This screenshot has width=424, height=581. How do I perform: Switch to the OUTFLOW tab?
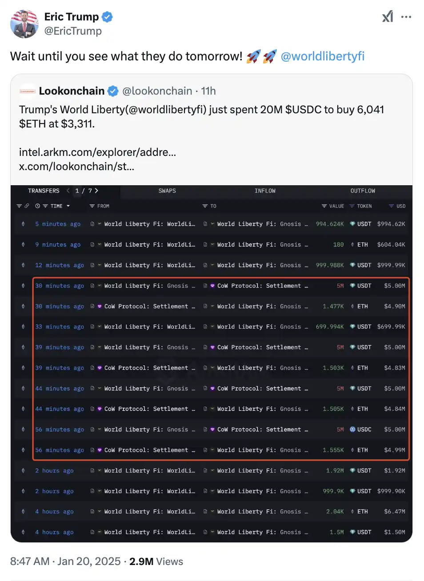pos(363,191)
